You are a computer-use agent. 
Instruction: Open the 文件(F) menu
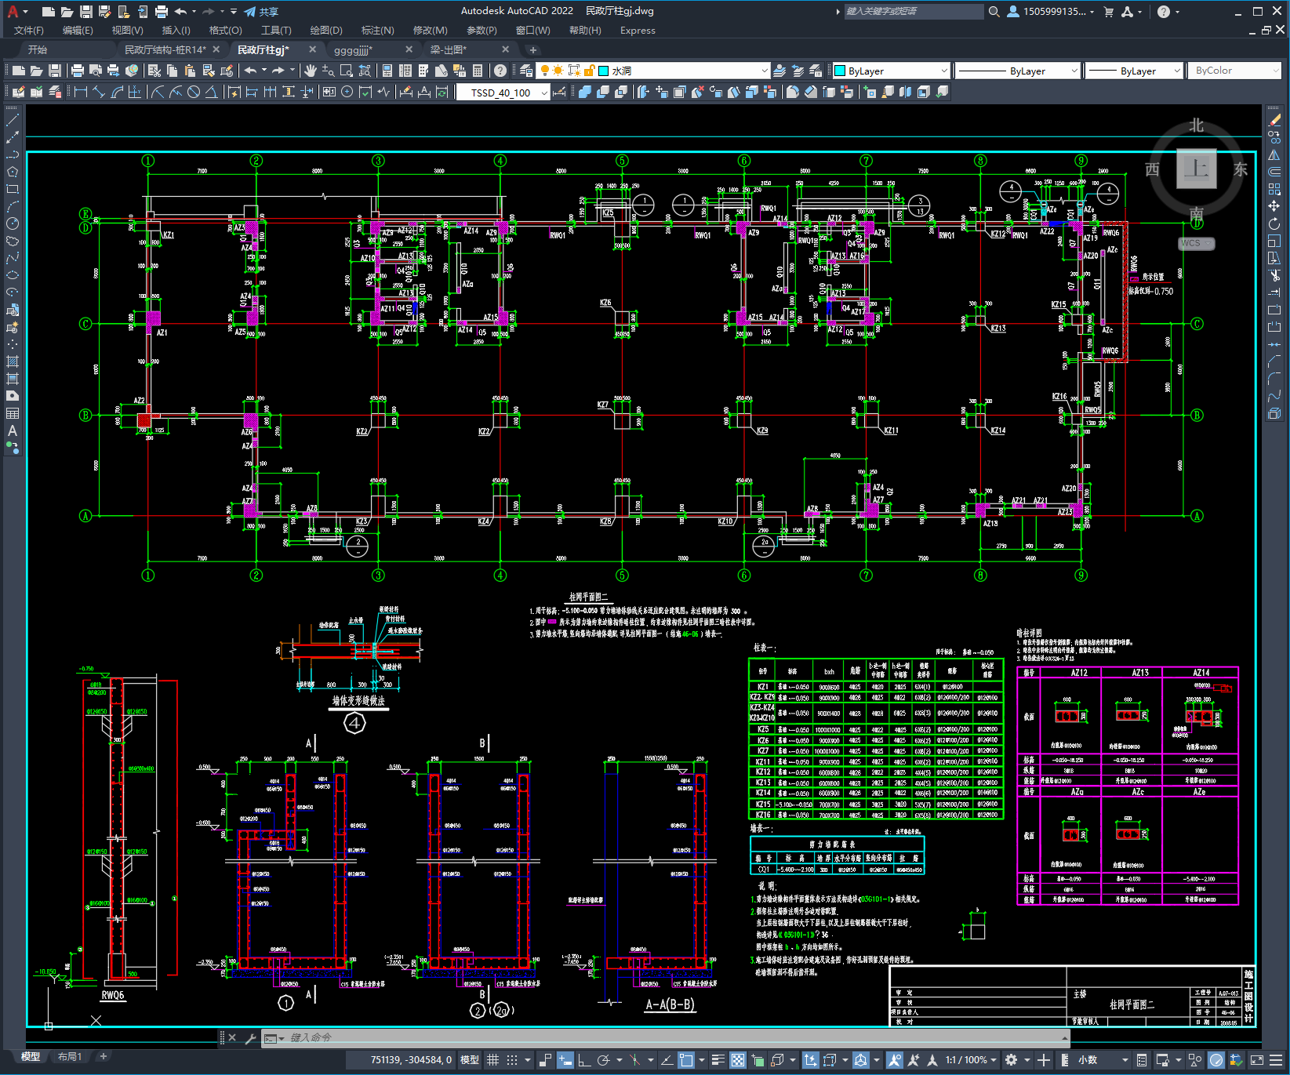coord(29,31)
